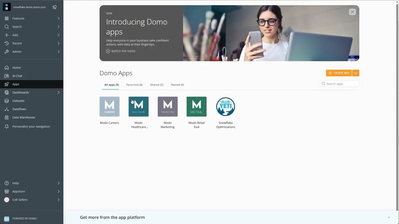Click the Snowflake Optimizations app name
Image resolution: width=399 pixels, height=224 pixels.
[x=226, y=125]
